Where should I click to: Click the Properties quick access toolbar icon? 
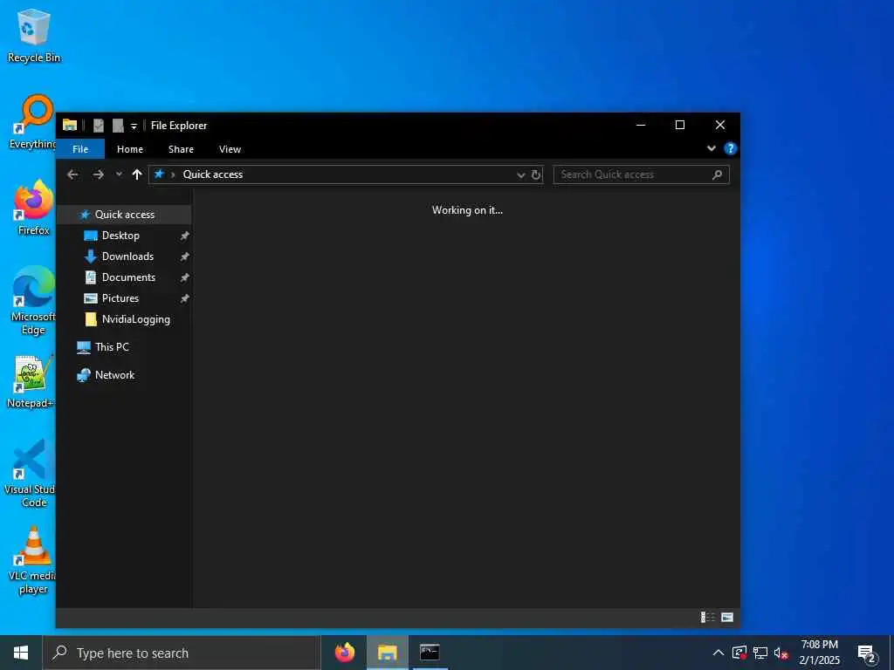(x=99, y=126)
